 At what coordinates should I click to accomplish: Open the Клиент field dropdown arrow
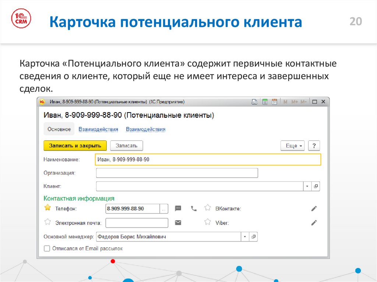point(307,186)
